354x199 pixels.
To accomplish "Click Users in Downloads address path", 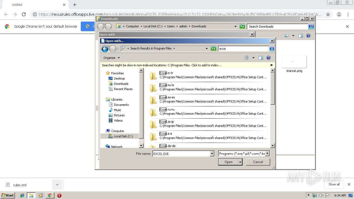I will coord(171,26).
